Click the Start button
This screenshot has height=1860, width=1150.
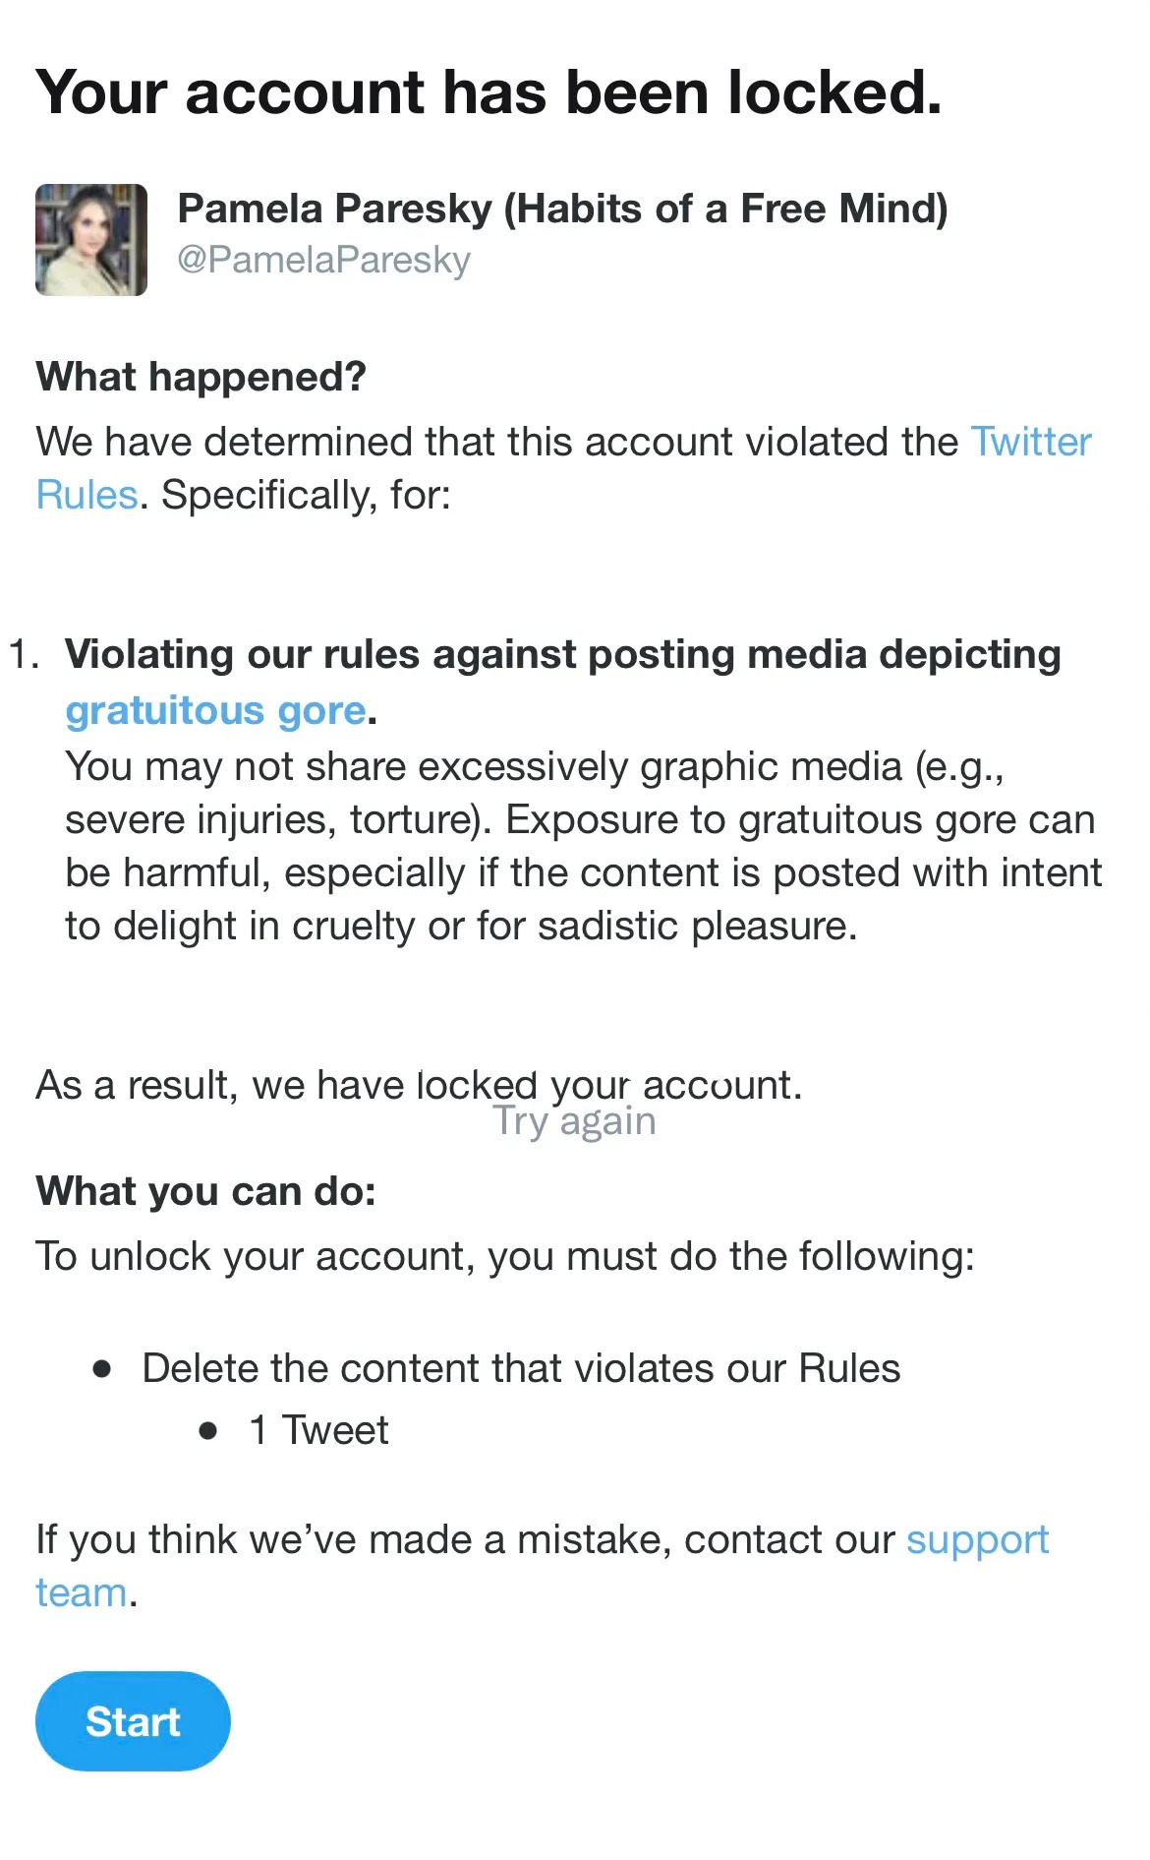pyautogui.click(x=133, y=1721)
